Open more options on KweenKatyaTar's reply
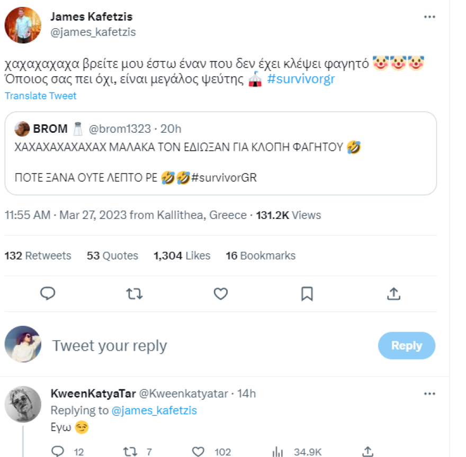Viewport: 466px width, 457px height. 429,394
